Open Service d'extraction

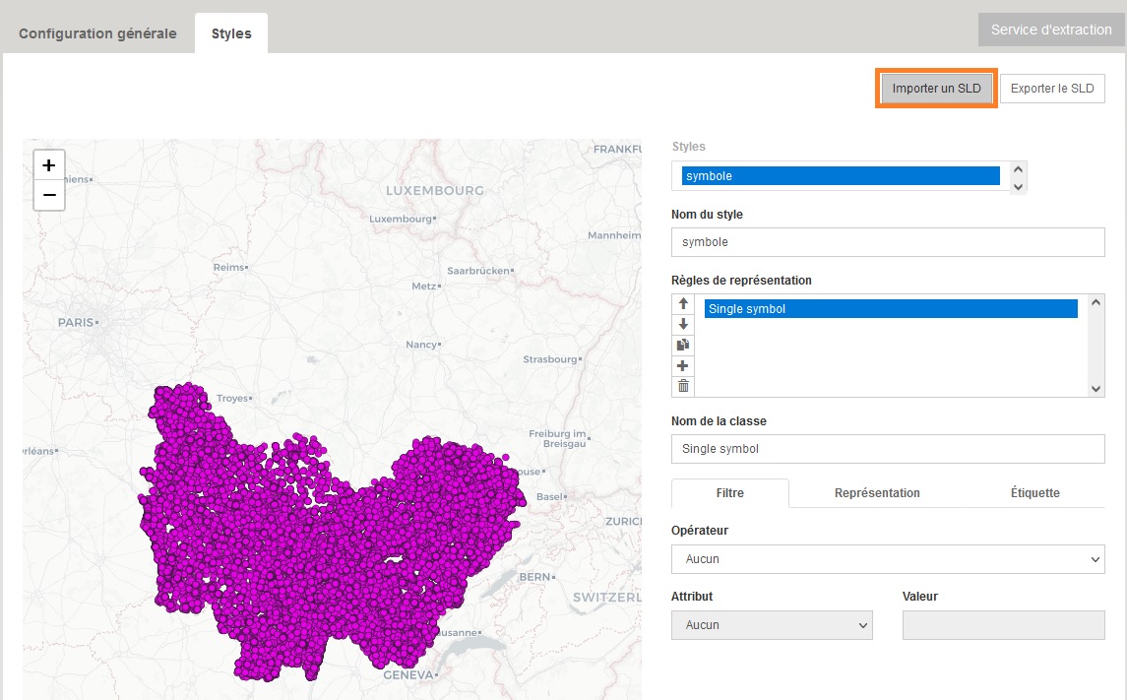pos(1051,30)
